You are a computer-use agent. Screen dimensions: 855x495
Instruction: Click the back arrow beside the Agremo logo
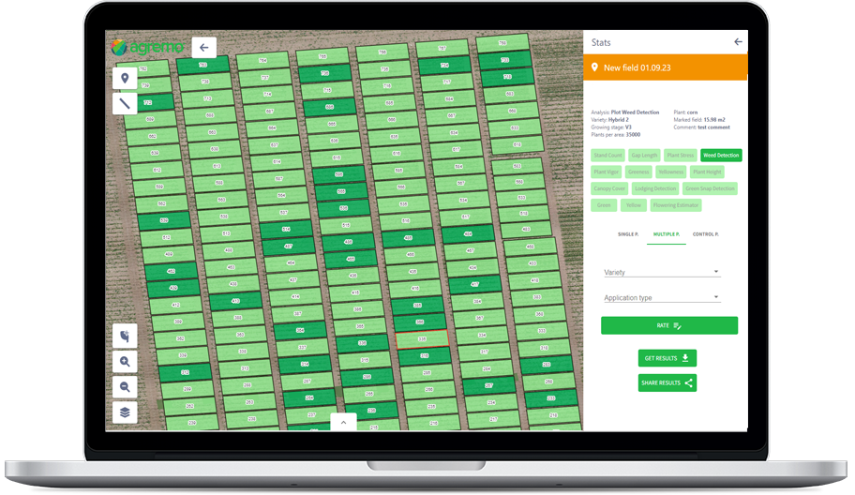pyautogui.click(x=204, y=47)
